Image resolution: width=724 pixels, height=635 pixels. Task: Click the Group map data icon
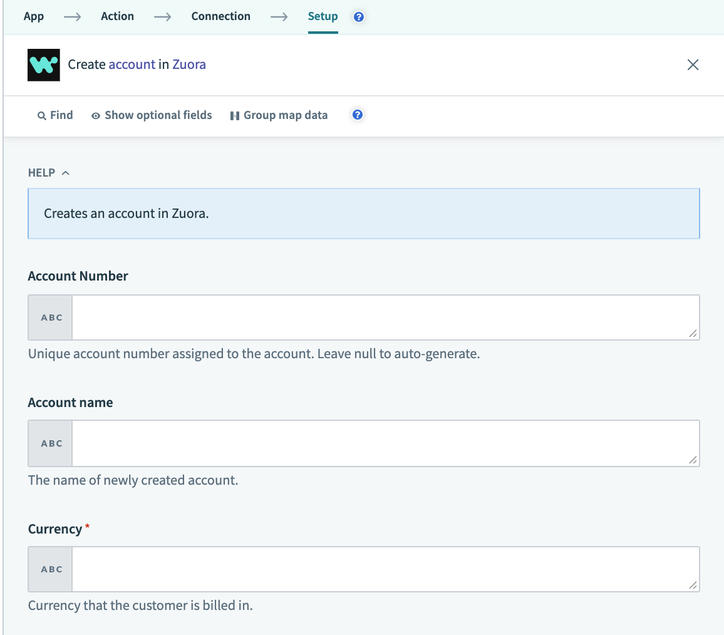point(235,115)
